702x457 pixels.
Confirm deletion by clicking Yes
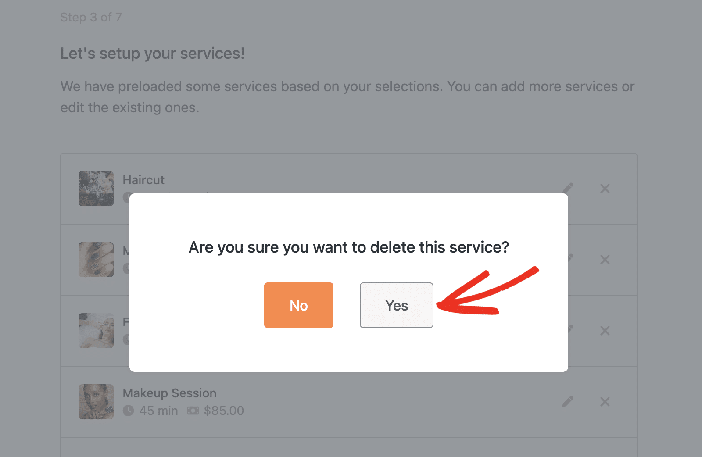coord(396,305)
